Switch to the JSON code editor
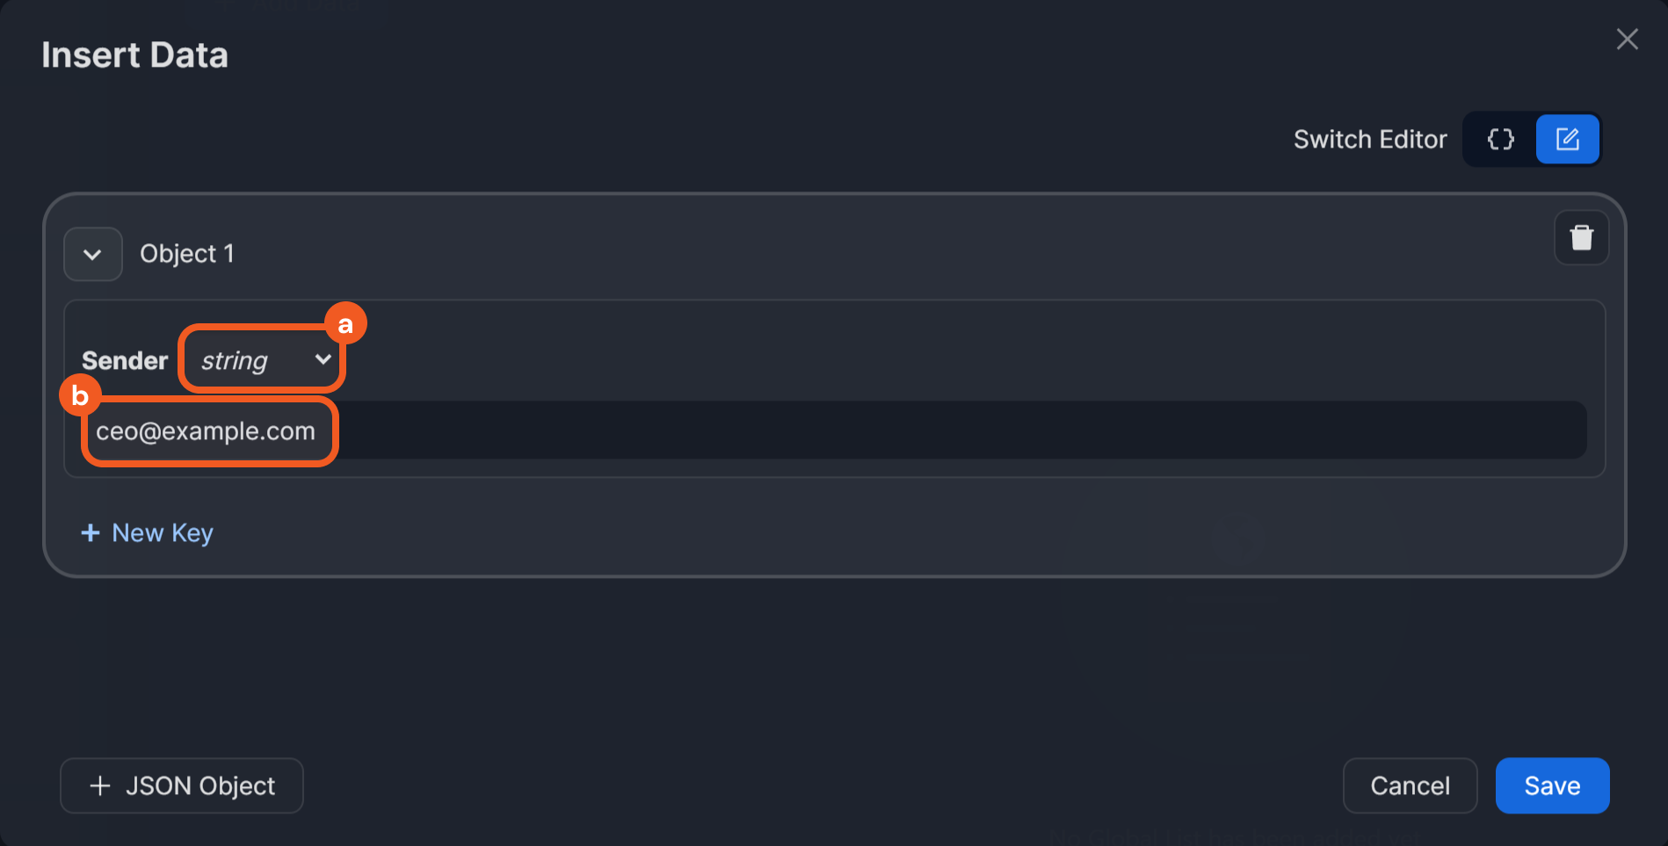1668x846 pixels. pos(1500,140)
